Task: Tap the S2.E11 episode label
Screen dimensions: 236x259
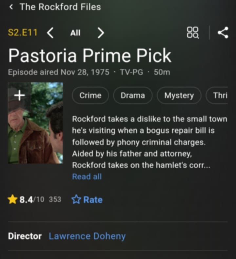Action: 23,32
